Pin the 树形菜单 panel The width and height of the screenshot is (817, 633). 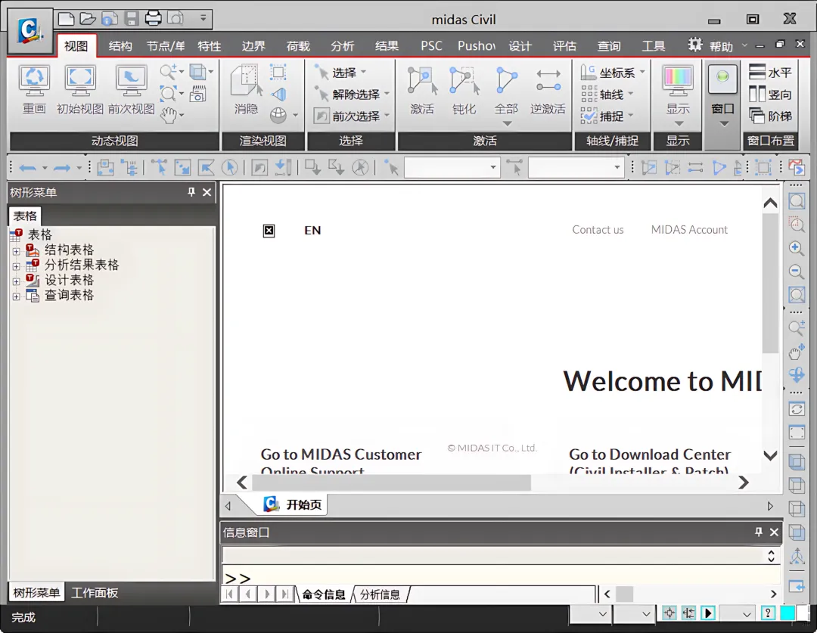(x=191, y=192)
